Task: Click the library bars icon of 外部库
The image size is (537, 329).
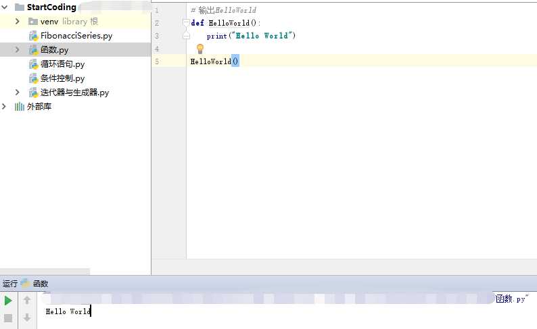Action: pos(19,106)
